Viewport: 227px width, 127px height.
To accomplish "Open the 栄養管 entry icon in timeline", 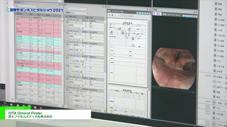I will (x=214, y=77).
